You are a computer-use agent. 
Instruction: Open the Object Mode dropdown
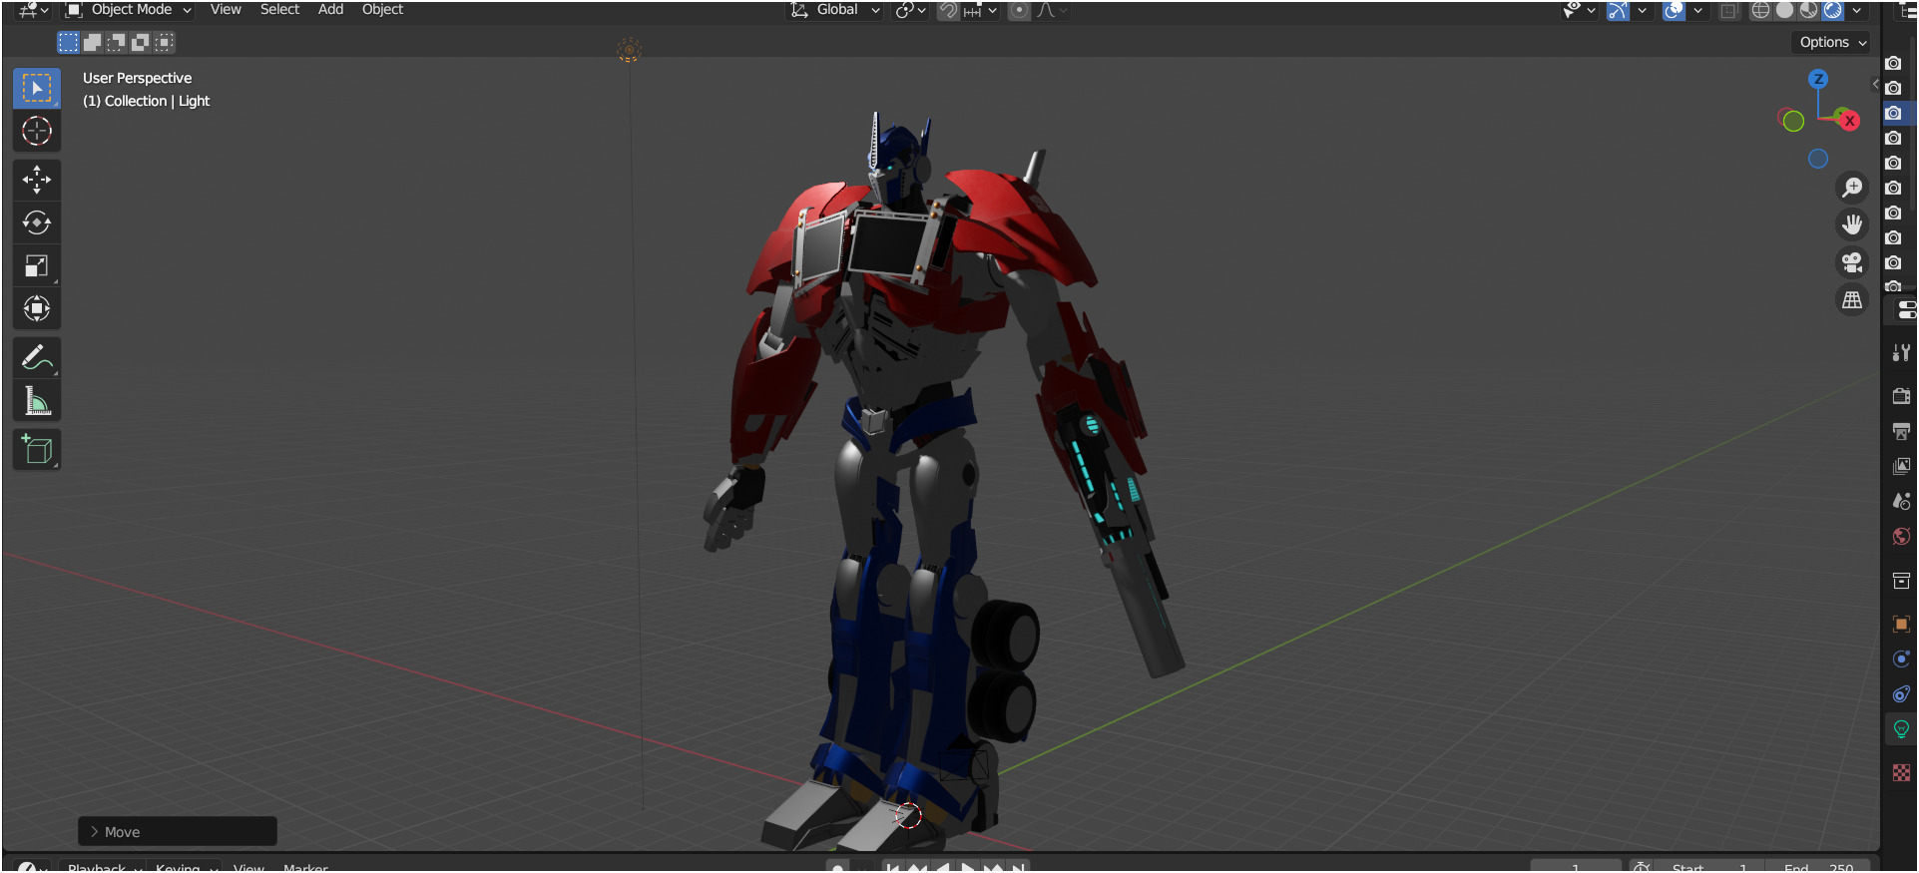(129, 10)
